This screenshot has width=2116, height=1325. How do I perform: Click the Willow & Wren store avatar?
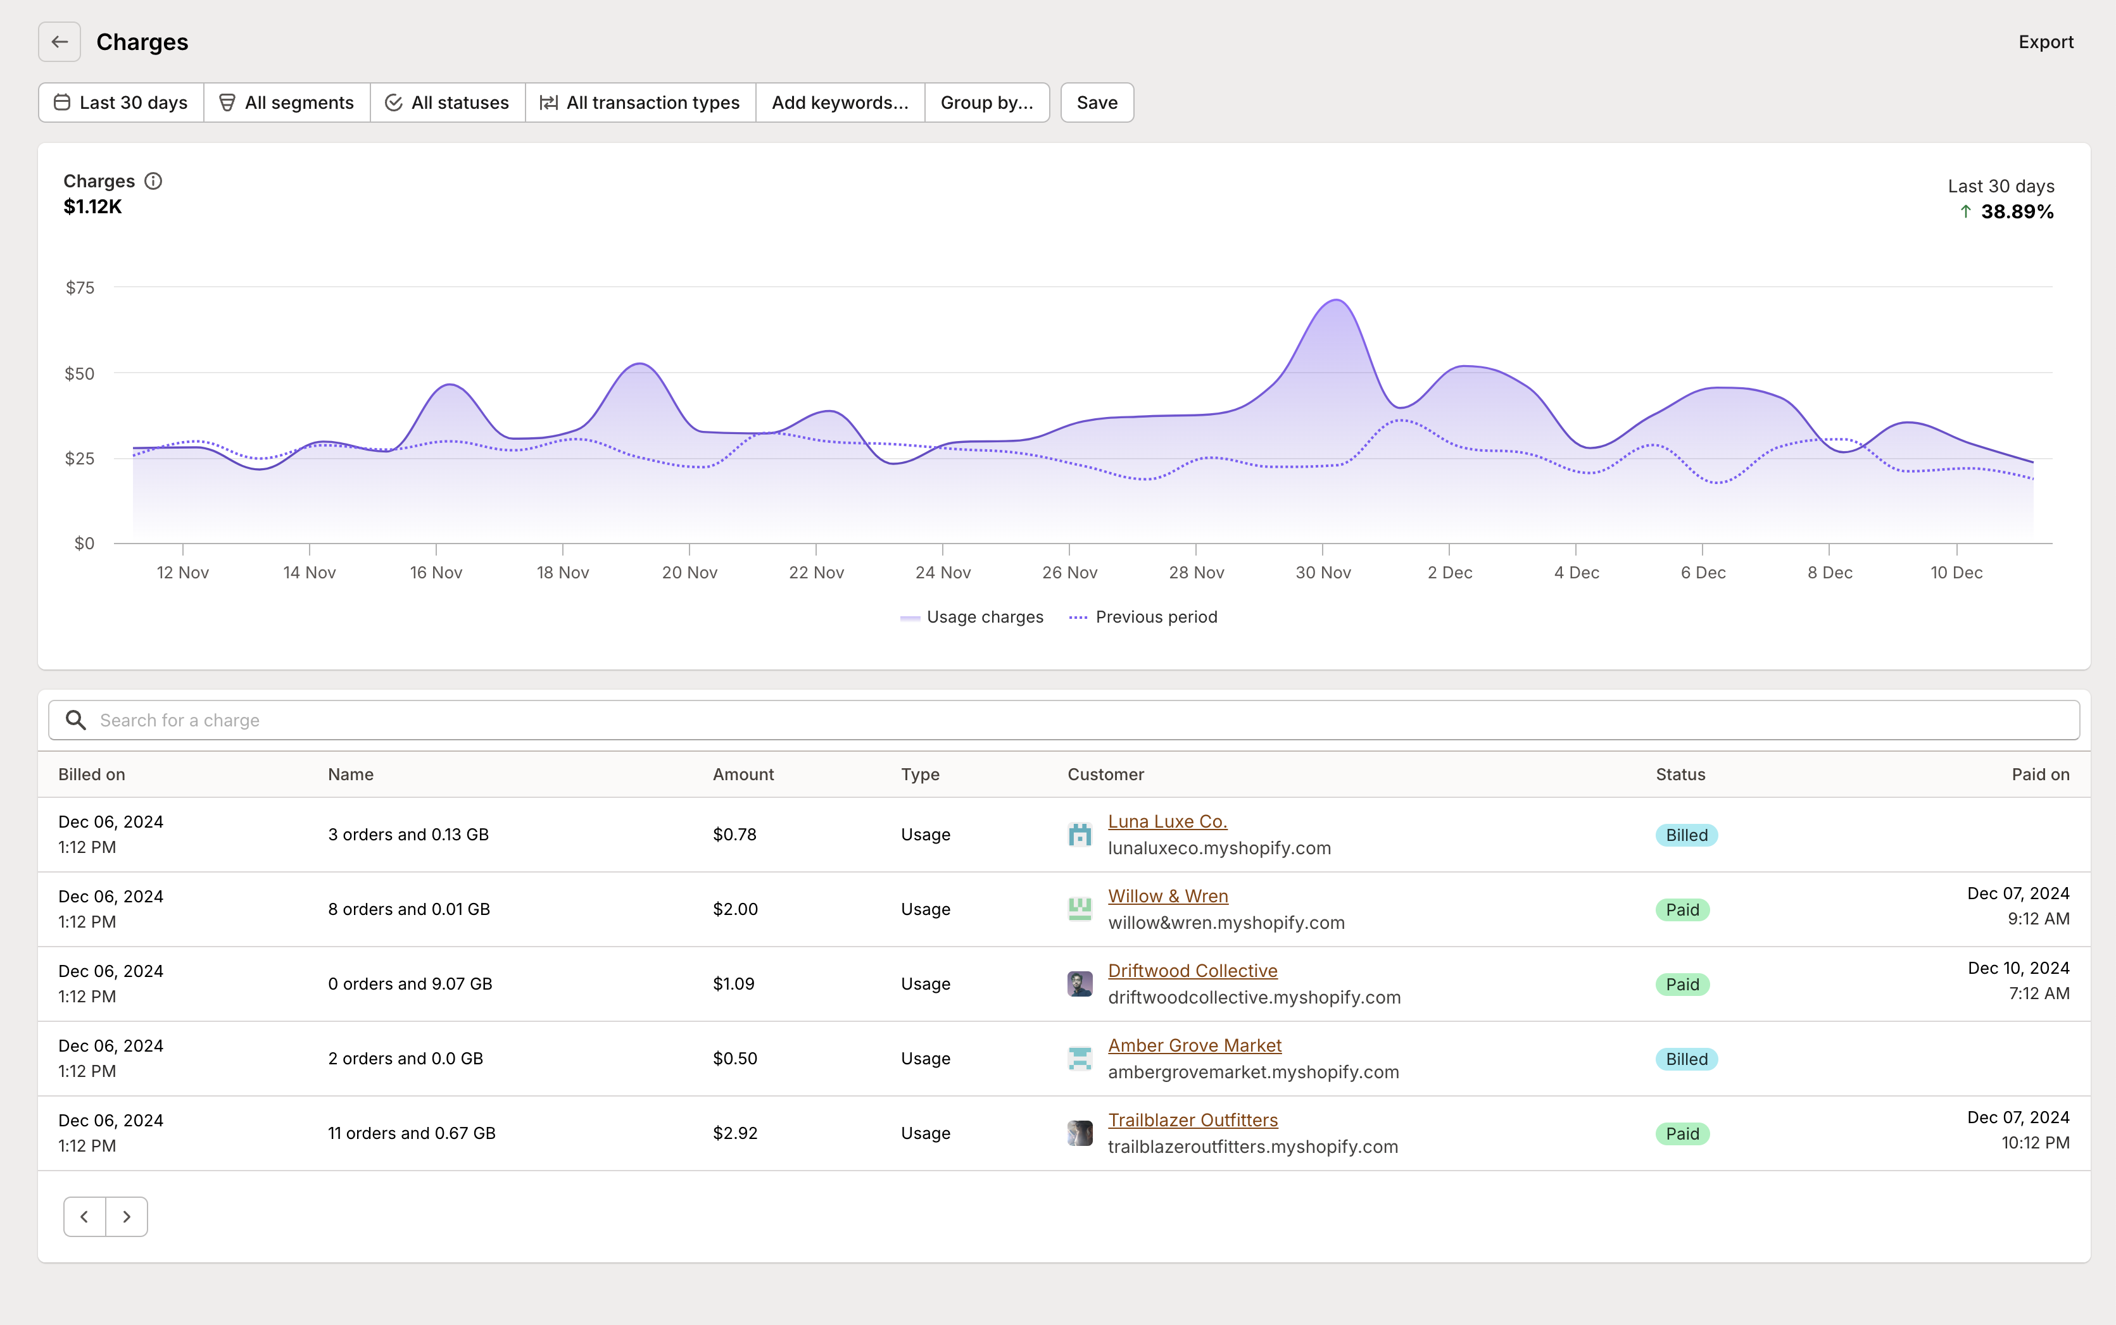(1080, 909)
